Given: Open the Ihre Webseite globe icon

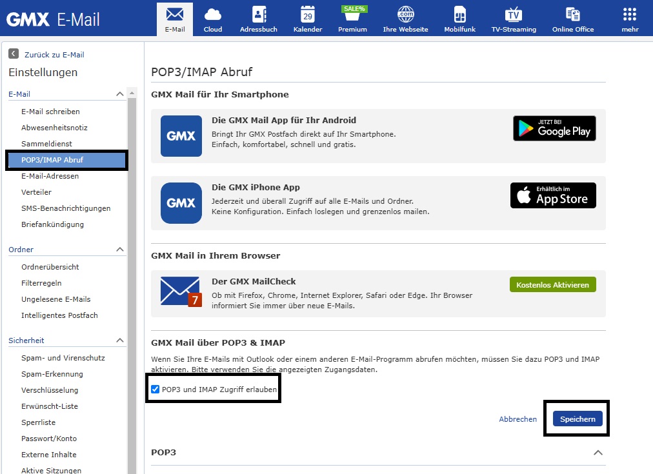Looking at the screenshot, I should click(x=406, y=19).
